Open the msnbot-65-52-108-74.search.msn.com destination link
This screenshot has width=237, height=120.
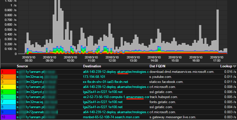(x=111, y=117)
